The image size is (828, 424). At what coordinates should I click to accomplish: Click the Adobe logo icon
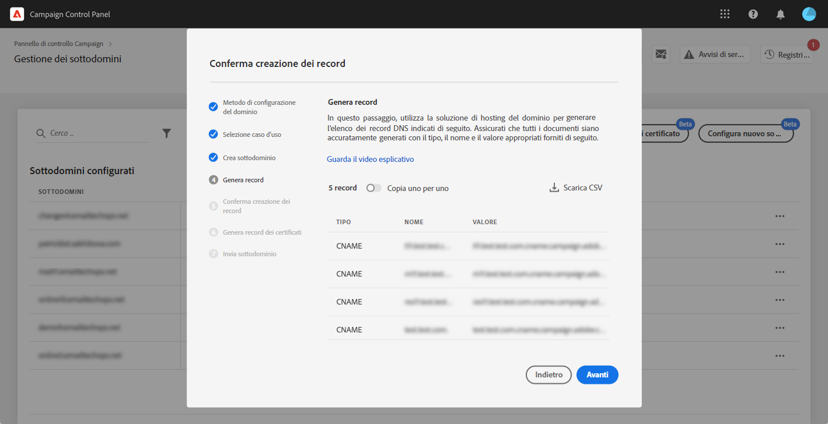pyautogui.click(x=17, y=14)
